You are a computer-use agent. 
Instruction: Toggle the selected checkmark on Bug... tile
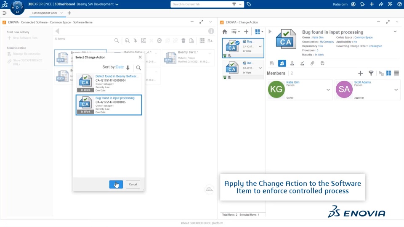click(x=237, y=43)
